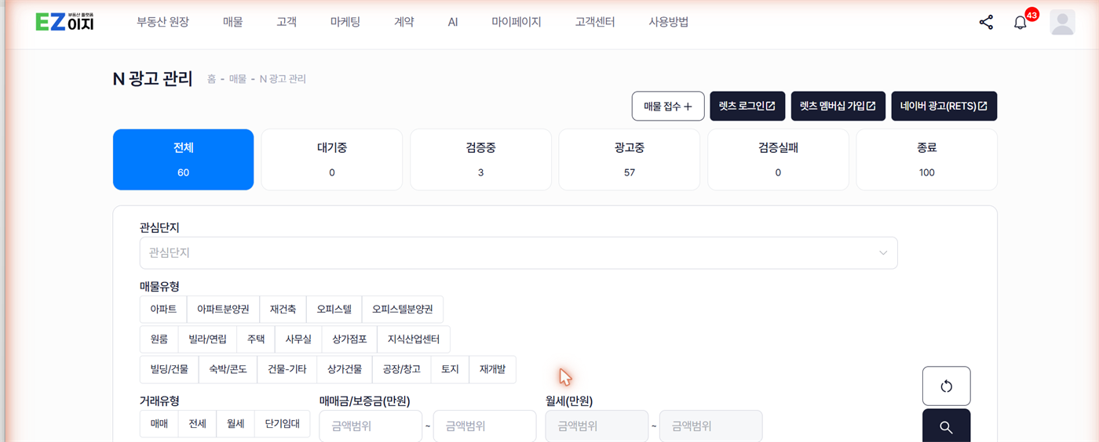Open the user profile avatar
Screen dimensions: 1099x442
click(x=1062, y=23)
